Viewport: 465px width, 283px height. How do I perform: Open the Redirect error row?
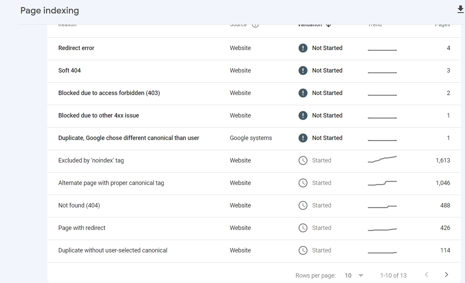tap(76, 48)
